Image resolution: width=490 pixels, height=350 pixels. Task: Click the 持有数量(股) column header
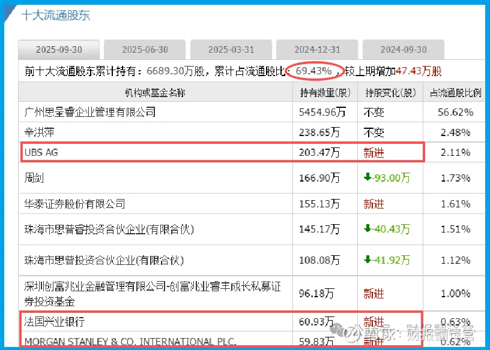click(325, 93)
